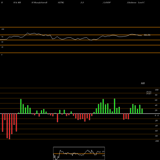Click the 'SI & MR' header text
Viewport: 160px width, 160px height.
(x=17, y=3)
